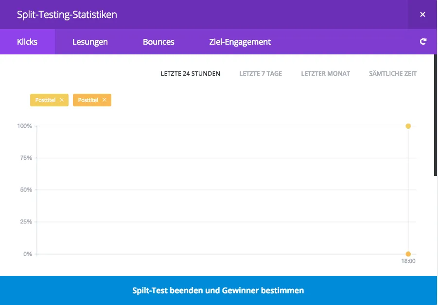Activate the LETZTE 24 STUNDEN filter
The height and width of the screenshot is (305, 438).
(190, 73)
